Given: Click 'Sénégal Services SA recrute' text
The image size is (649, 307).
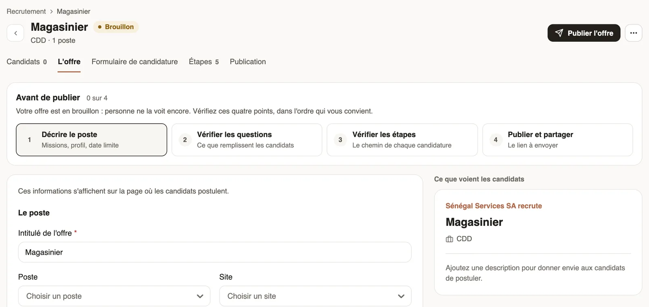Looking at the screenshot, I should [x=494, y=206].
